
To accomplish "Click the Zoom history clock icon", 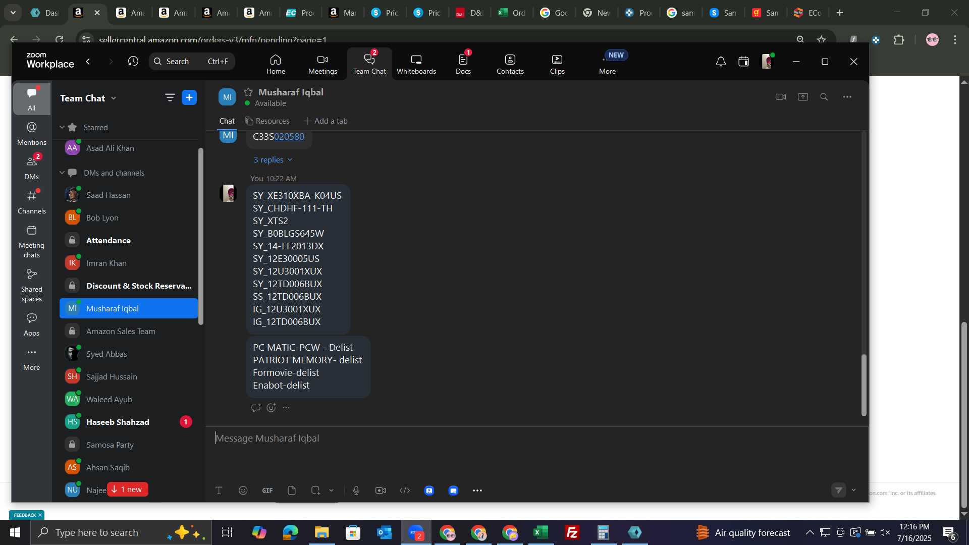I will [133, 62].
